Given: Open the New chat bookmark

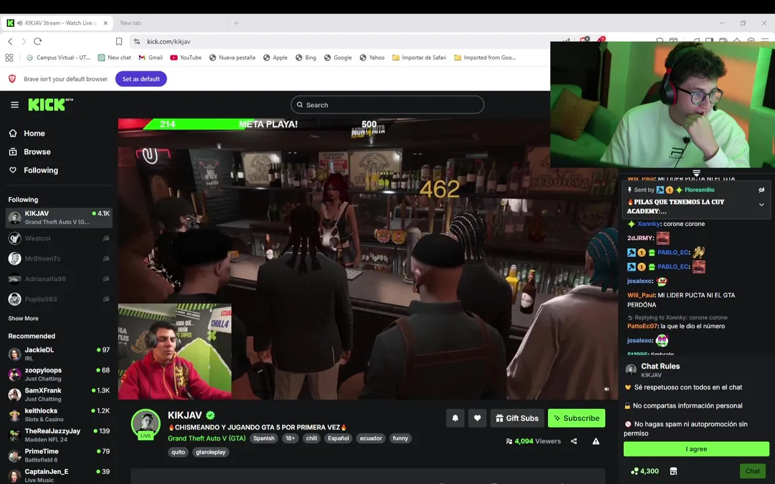Looking at the screenshot, I should pyautogui.click(x=114, y=57).
